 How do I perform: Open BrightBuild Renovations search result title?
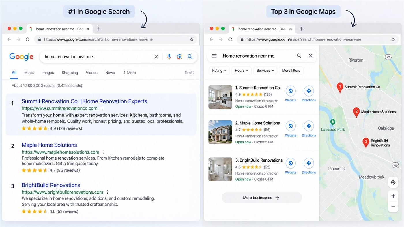[51, 185]
